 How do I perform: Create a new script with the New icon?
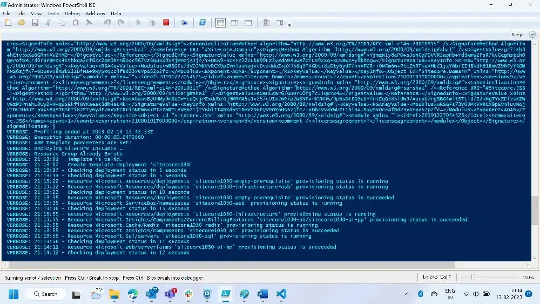(8, 23)
